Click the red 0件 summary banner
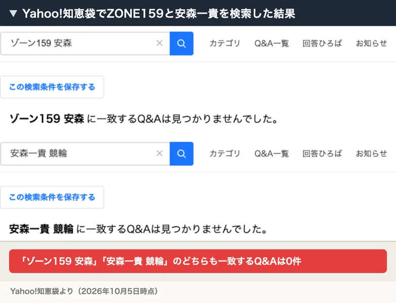 point(198,261)
